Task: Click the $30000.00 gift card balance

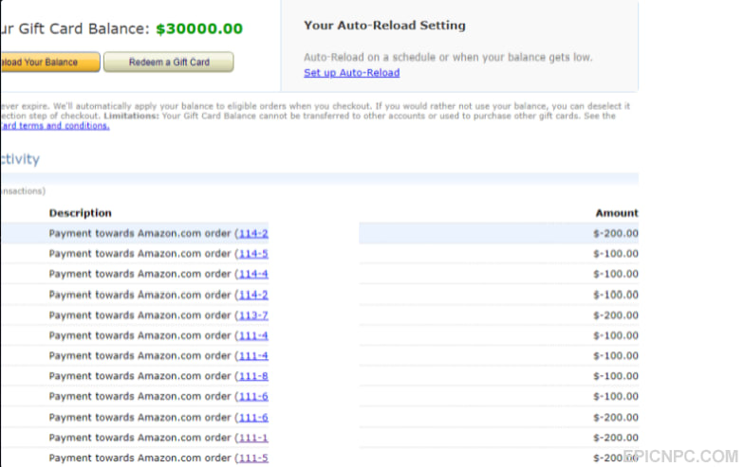Action: [199, 28]
